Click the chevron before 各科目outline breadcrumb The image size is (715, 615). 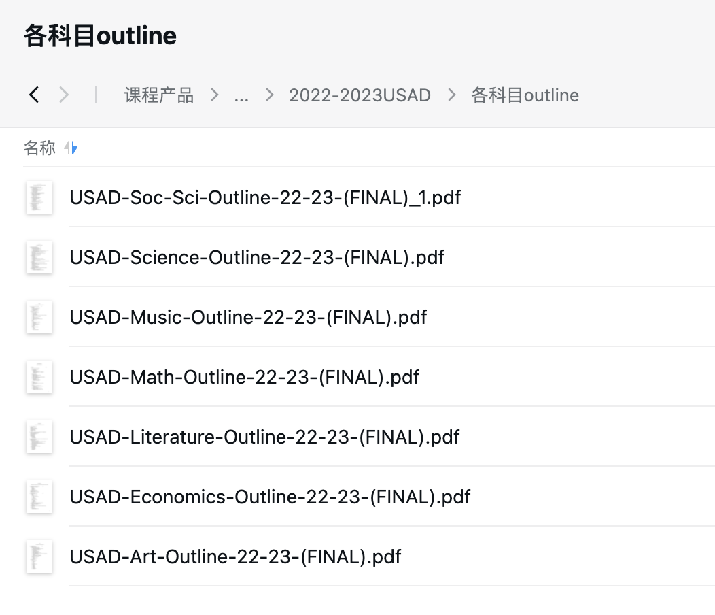click(452, 95)
